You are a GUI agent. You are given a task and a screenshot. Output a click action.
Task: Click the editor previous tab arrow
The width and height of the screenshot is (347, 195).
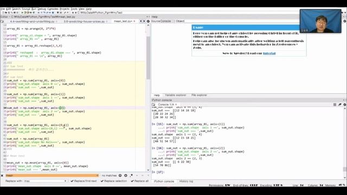141,21
